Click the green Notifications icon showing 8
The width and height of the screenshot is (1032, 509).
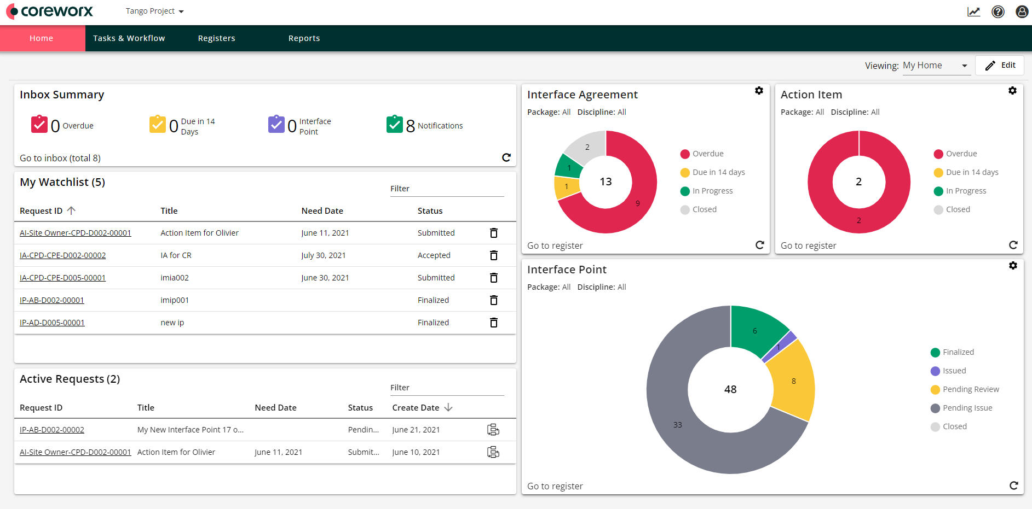[x=395, y=125]
